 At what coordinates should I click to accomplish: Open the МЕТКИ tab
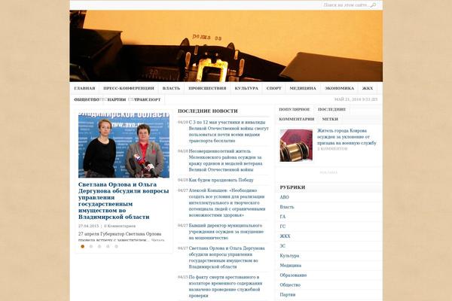point(330,119)
